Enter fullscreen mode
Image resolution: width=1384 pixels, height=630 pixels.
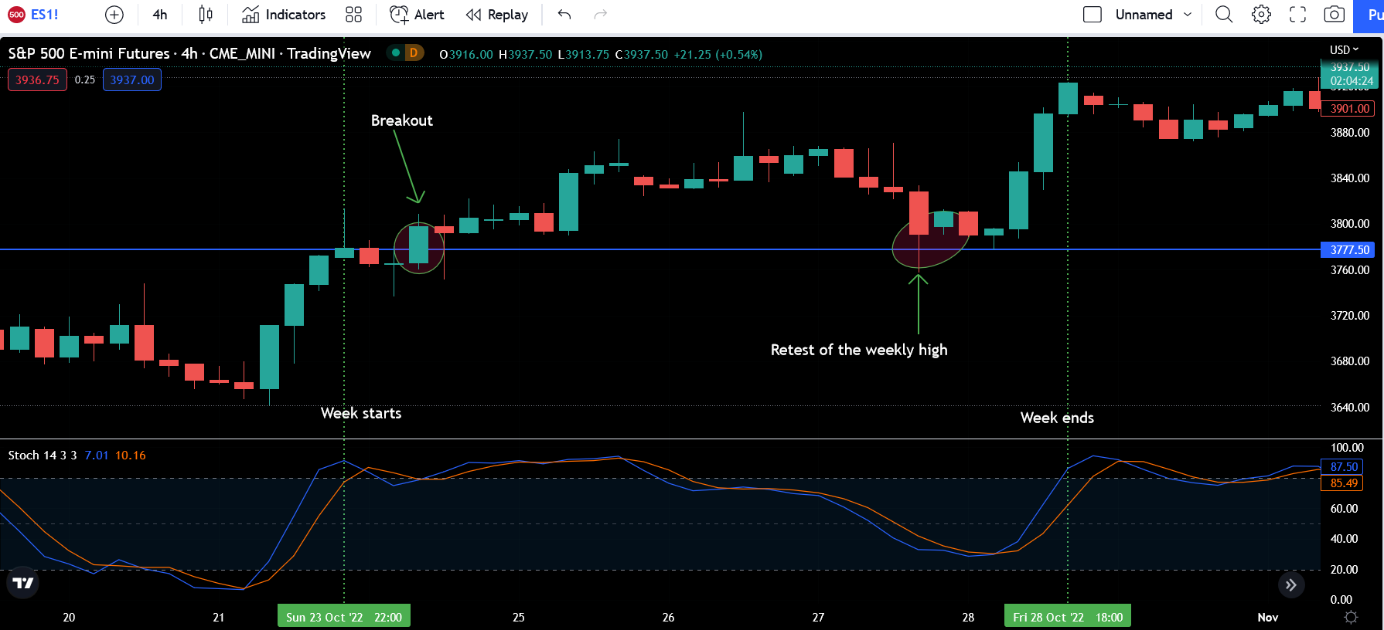[x=1297, y=15]
